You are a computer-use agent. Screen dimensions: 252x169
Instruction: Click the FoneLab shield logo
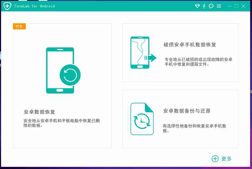click(7, 6)
